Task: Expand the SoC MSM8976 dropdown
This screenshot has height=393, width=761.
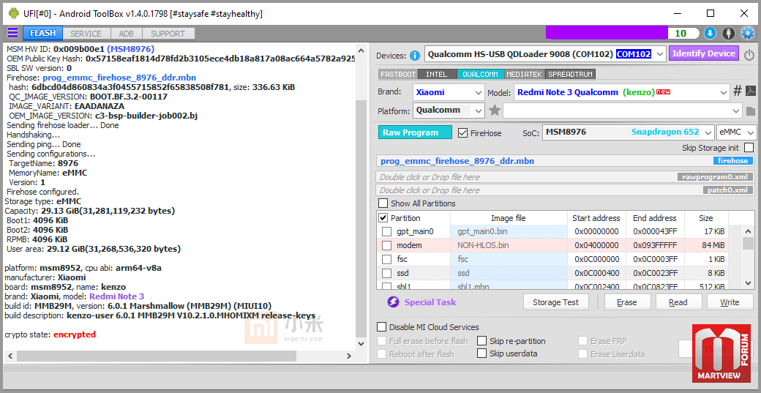Action: (x=708, y=132)
